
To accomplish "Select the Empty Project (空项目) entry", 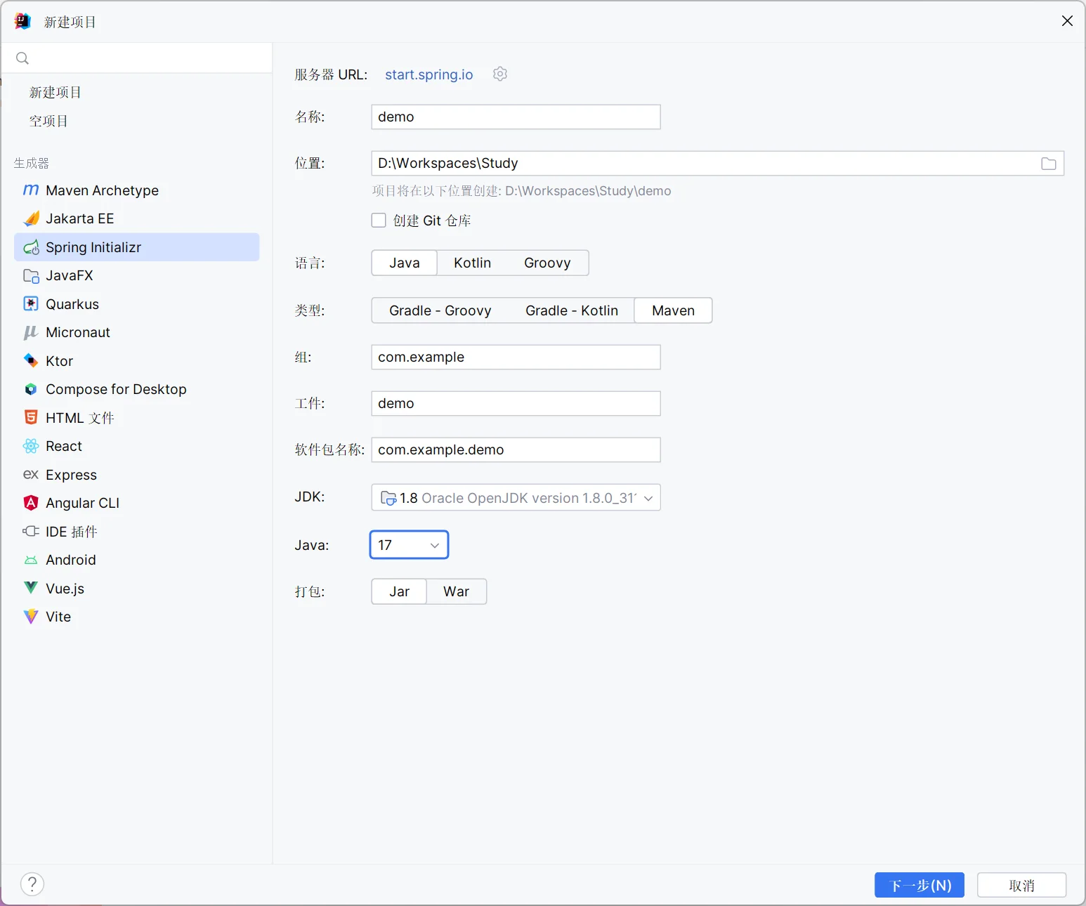I will 48,121.
